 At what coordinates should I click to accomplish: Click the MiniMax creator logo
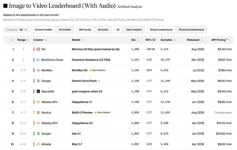(38, 70)
